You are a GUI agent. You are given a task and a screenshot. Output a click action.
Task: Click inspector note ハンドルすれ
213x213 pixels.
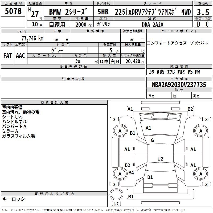pyautogui.click(x=14, y=122)
